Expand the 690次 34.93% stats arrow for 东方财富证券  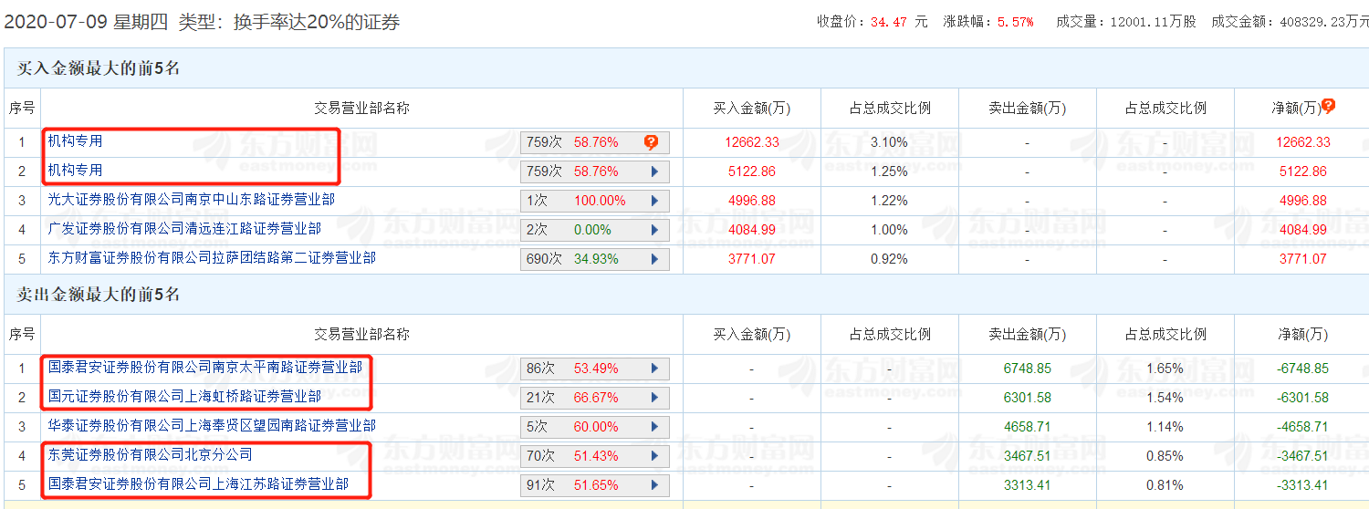(x=654, y=259)
